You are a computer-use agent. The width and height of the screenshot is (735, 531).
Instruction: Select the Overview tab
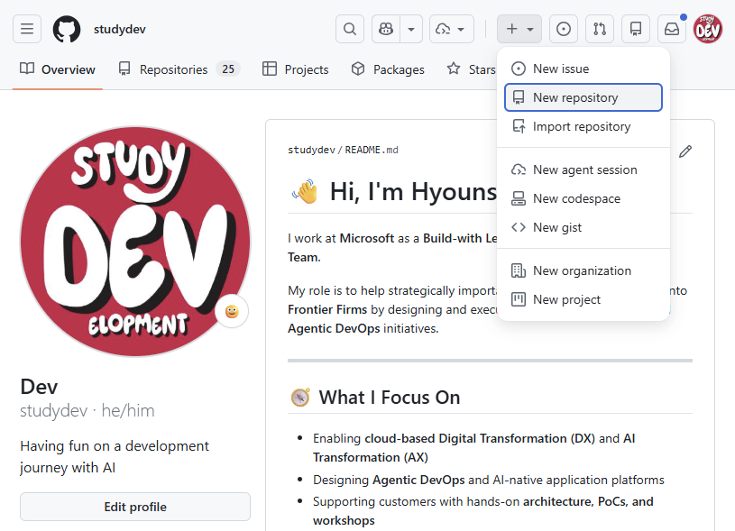[x=57, y=69]
